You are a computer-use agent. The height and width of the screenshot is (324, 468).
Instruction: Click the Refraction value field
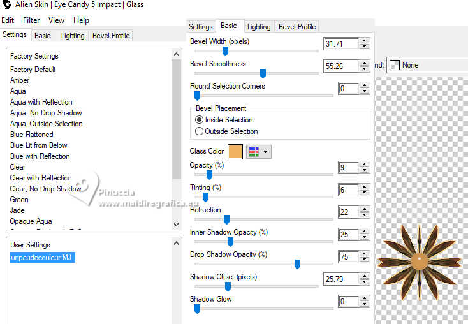[x=349, y=212]
